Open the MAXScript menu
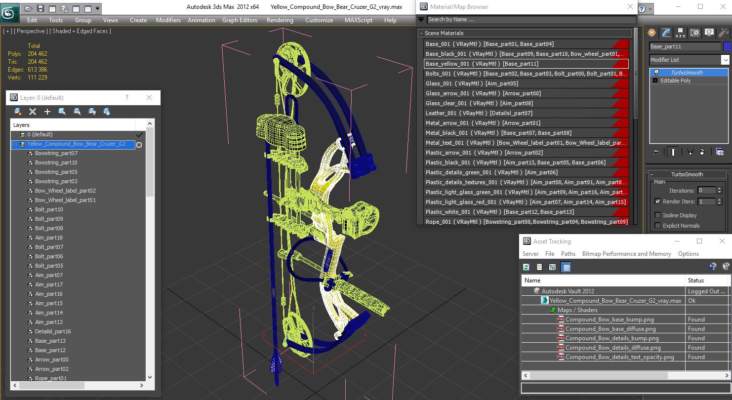This screenshot has width=732, height=400. 359,20
